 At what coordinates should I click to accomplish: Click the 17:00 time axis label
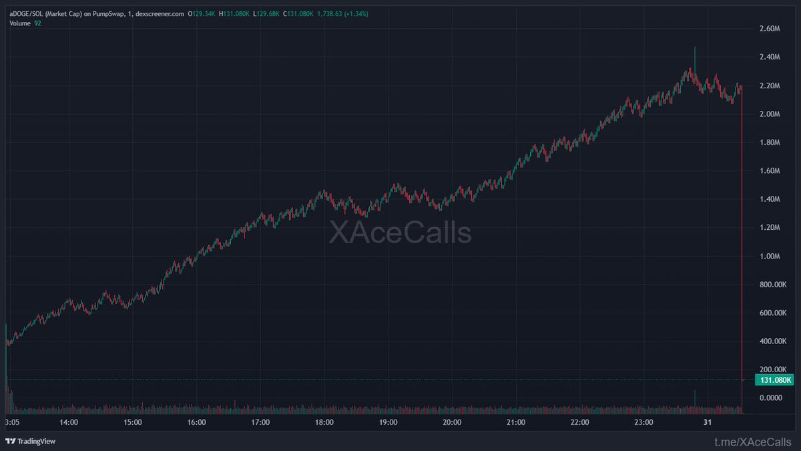tap(260, 422)
